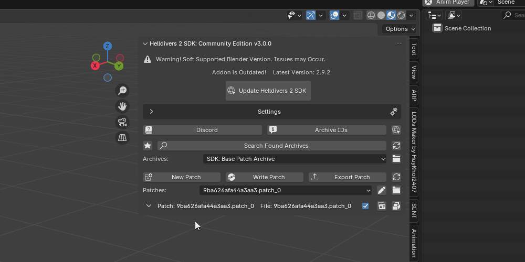This screenshot has width=525, height=262.
Task: Open the Patches dropdown selector
Action: click(x=286, y=190)
